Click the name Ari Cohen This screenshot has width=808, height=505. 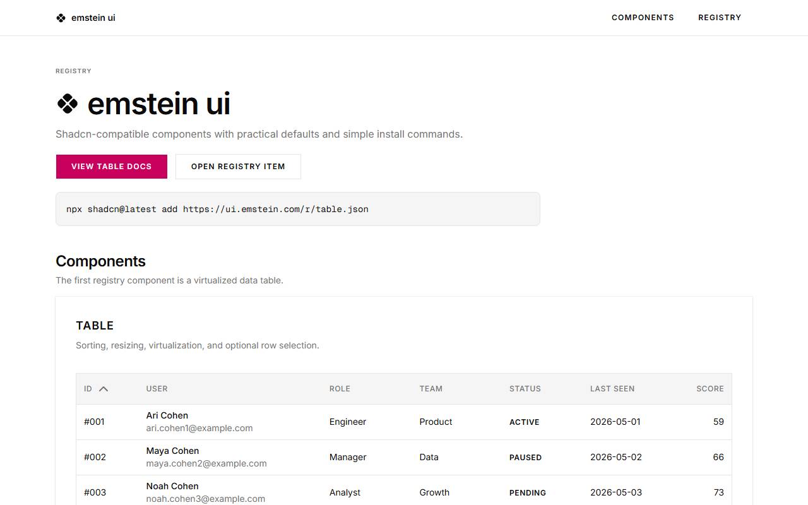(167, 415)
